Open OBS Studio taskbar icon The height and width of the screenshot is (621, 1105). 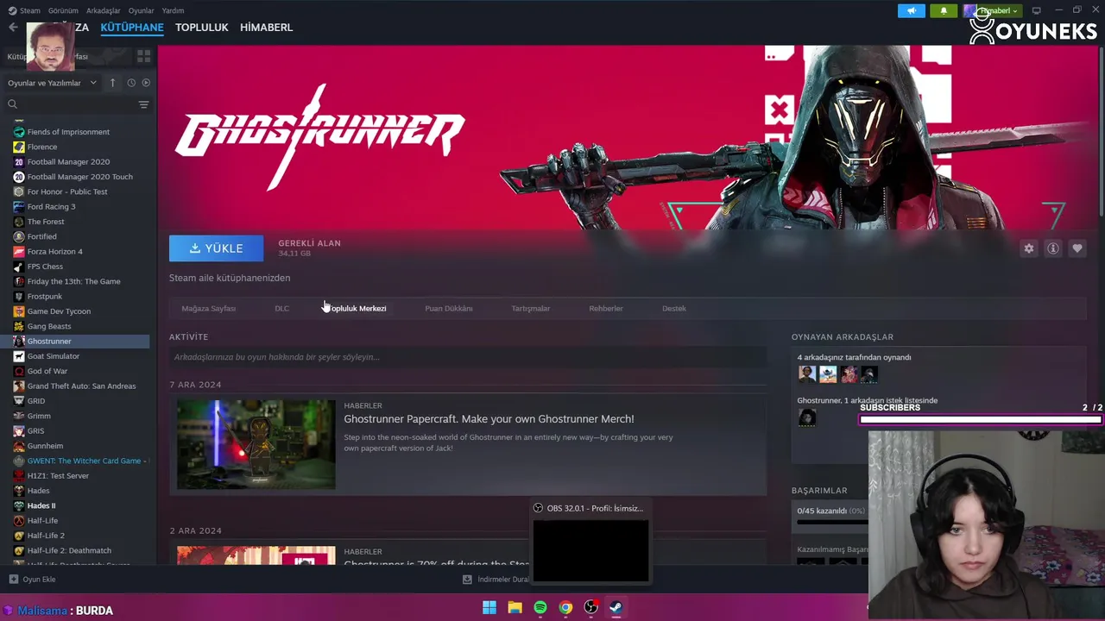click(590, 607)
